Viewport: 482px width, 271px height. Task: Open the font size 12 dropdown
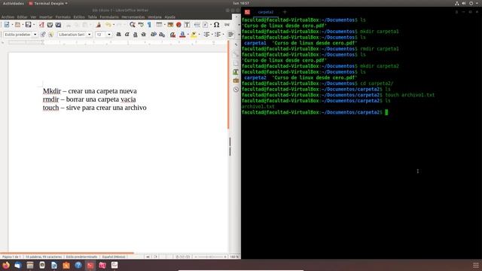(109, 35)
